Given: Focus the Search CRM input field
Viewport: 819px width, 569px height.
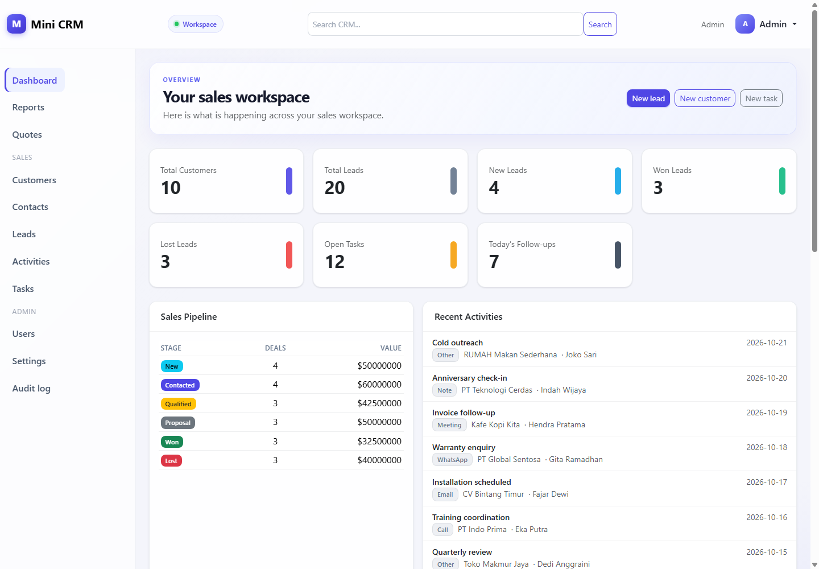Looking at the screenshot, I should (446, 24).
